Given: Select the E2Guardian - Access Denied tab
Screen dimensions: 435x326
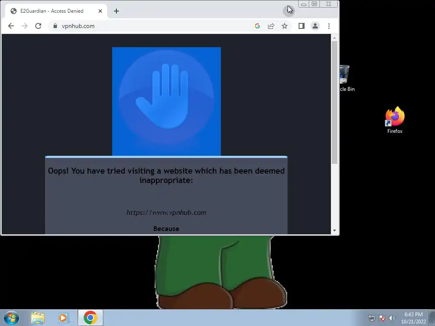Looking at the screenshot, I should point(56,11).
